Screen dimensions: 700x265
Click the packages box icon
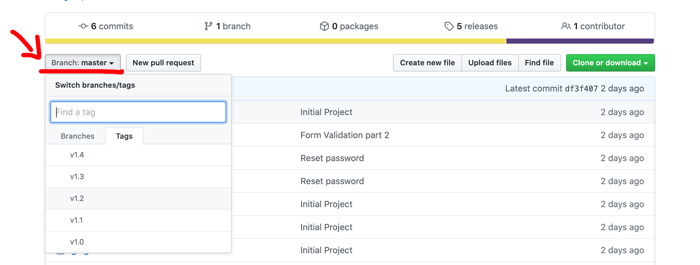click(x=324, y=26)
